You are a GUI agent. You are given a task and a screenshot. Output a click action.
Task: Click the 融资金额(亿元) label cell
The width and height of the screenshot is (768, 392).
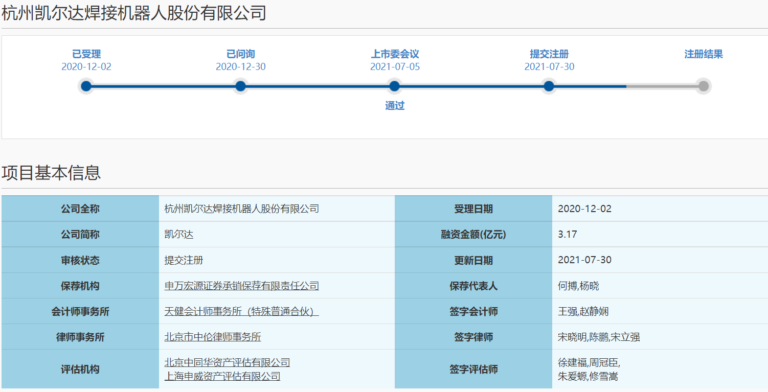[473, 234]
